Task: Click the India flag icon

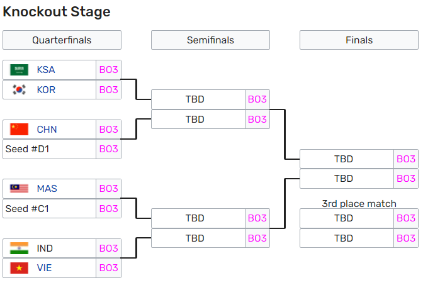Action: pos(19,248)
